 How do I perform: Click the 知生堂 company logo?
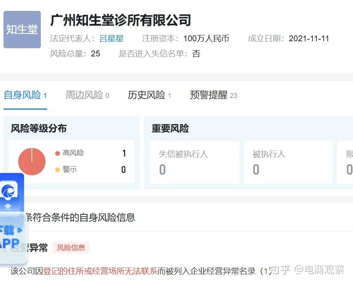(22, 30)
